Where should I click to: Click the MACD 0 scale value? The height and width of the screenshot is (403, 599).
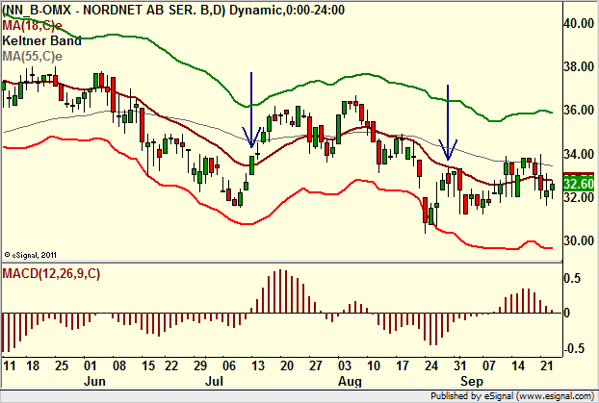pos(567,313)
